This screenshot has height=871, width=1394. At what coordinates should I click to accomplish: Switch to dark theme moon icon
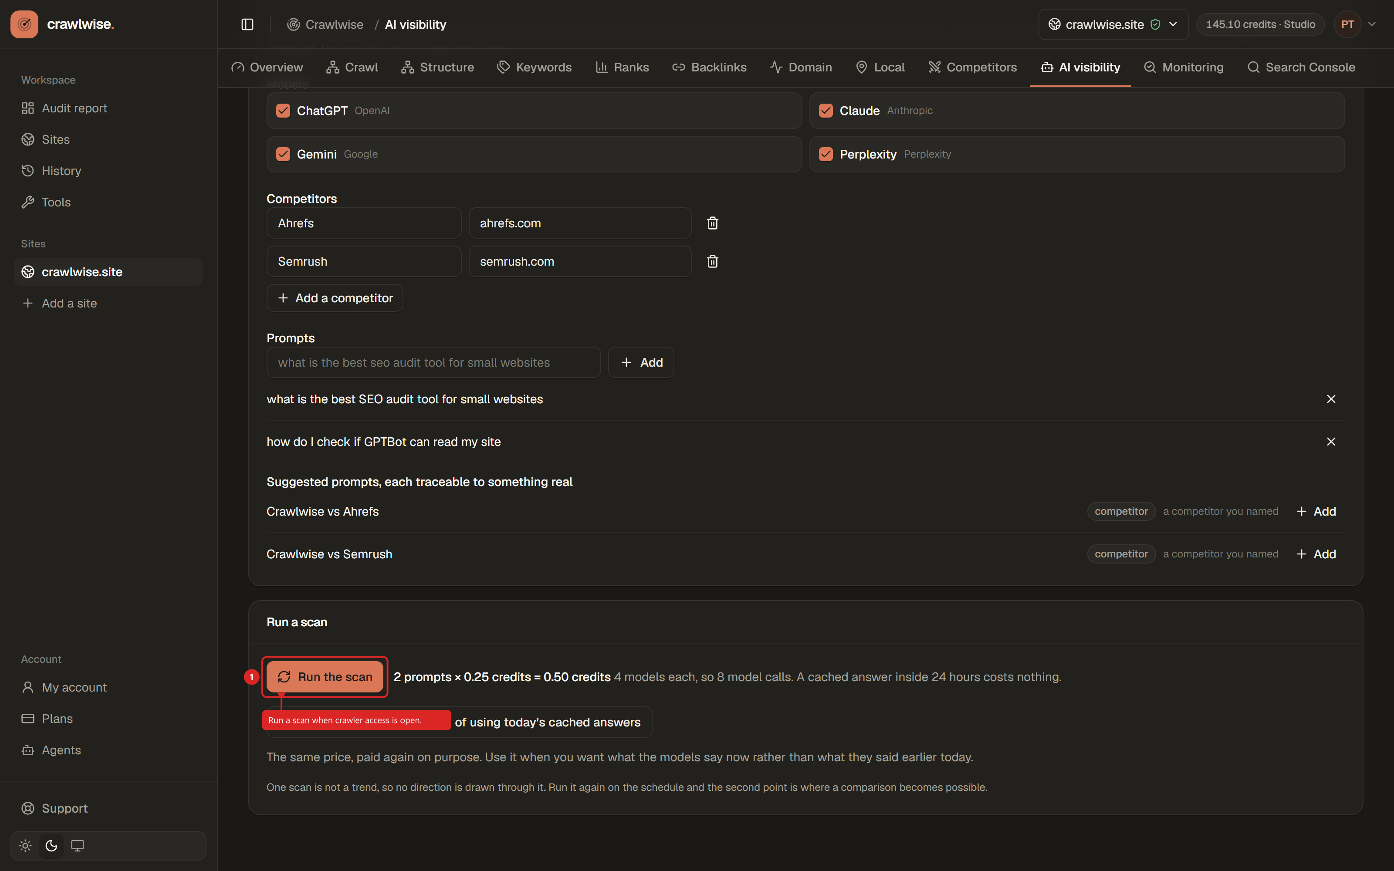coord(51,846)
